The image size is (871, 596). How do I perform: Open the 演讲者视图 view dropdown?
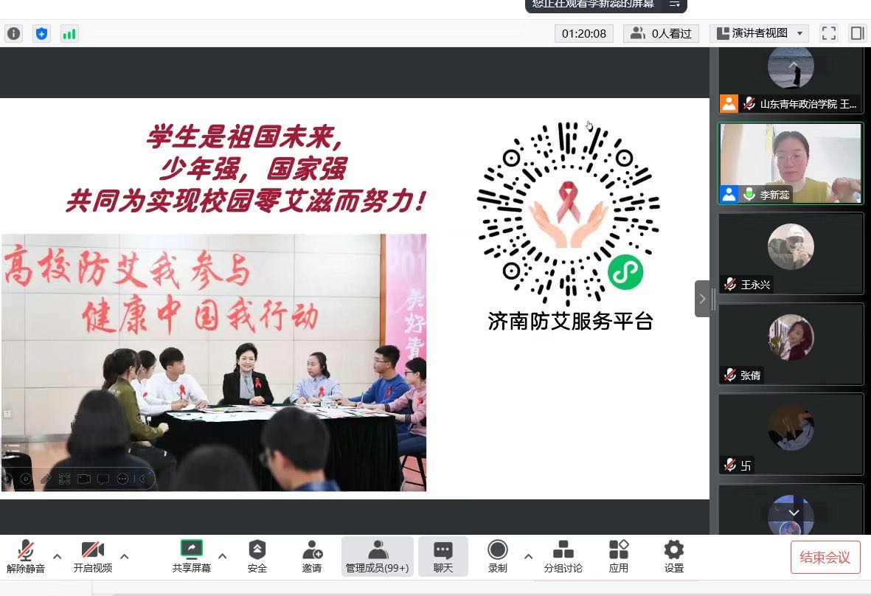coord(760,33)
